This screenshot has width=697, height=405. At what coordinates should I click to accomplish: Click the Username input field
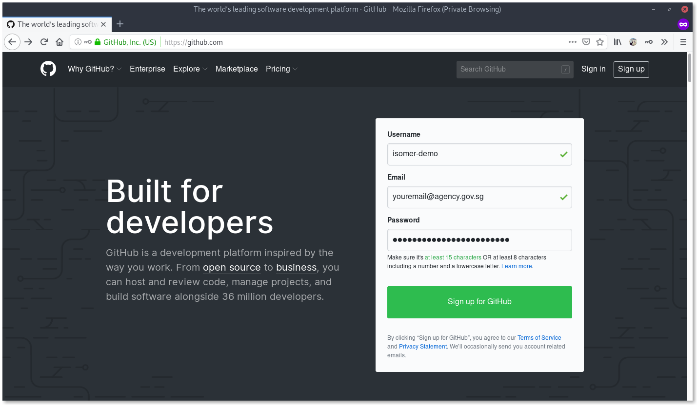[479, 154]
